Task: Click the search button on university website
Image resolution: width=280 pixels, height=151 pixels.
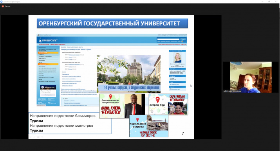Action: (183, 39)
